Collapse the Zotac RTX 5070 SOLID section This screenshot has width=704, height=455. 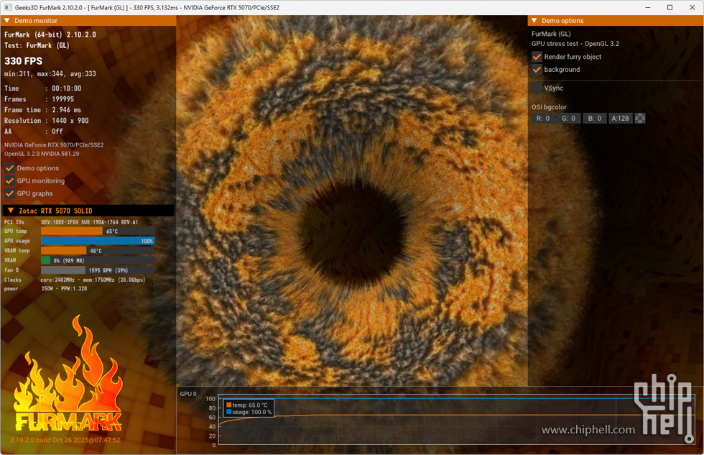click(11, 211)
